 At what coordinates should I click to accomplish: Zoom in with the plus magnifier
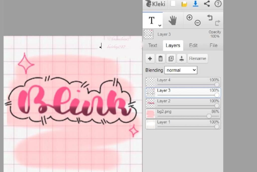pos(189,18)
